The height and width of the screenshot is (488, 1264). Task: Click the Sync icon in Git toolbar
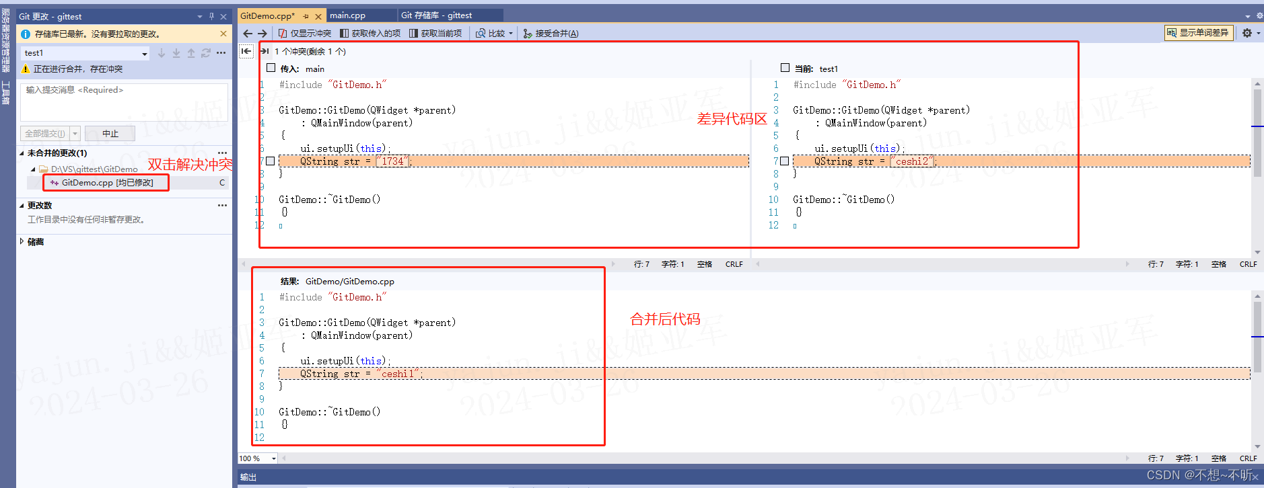coord(206,53)
